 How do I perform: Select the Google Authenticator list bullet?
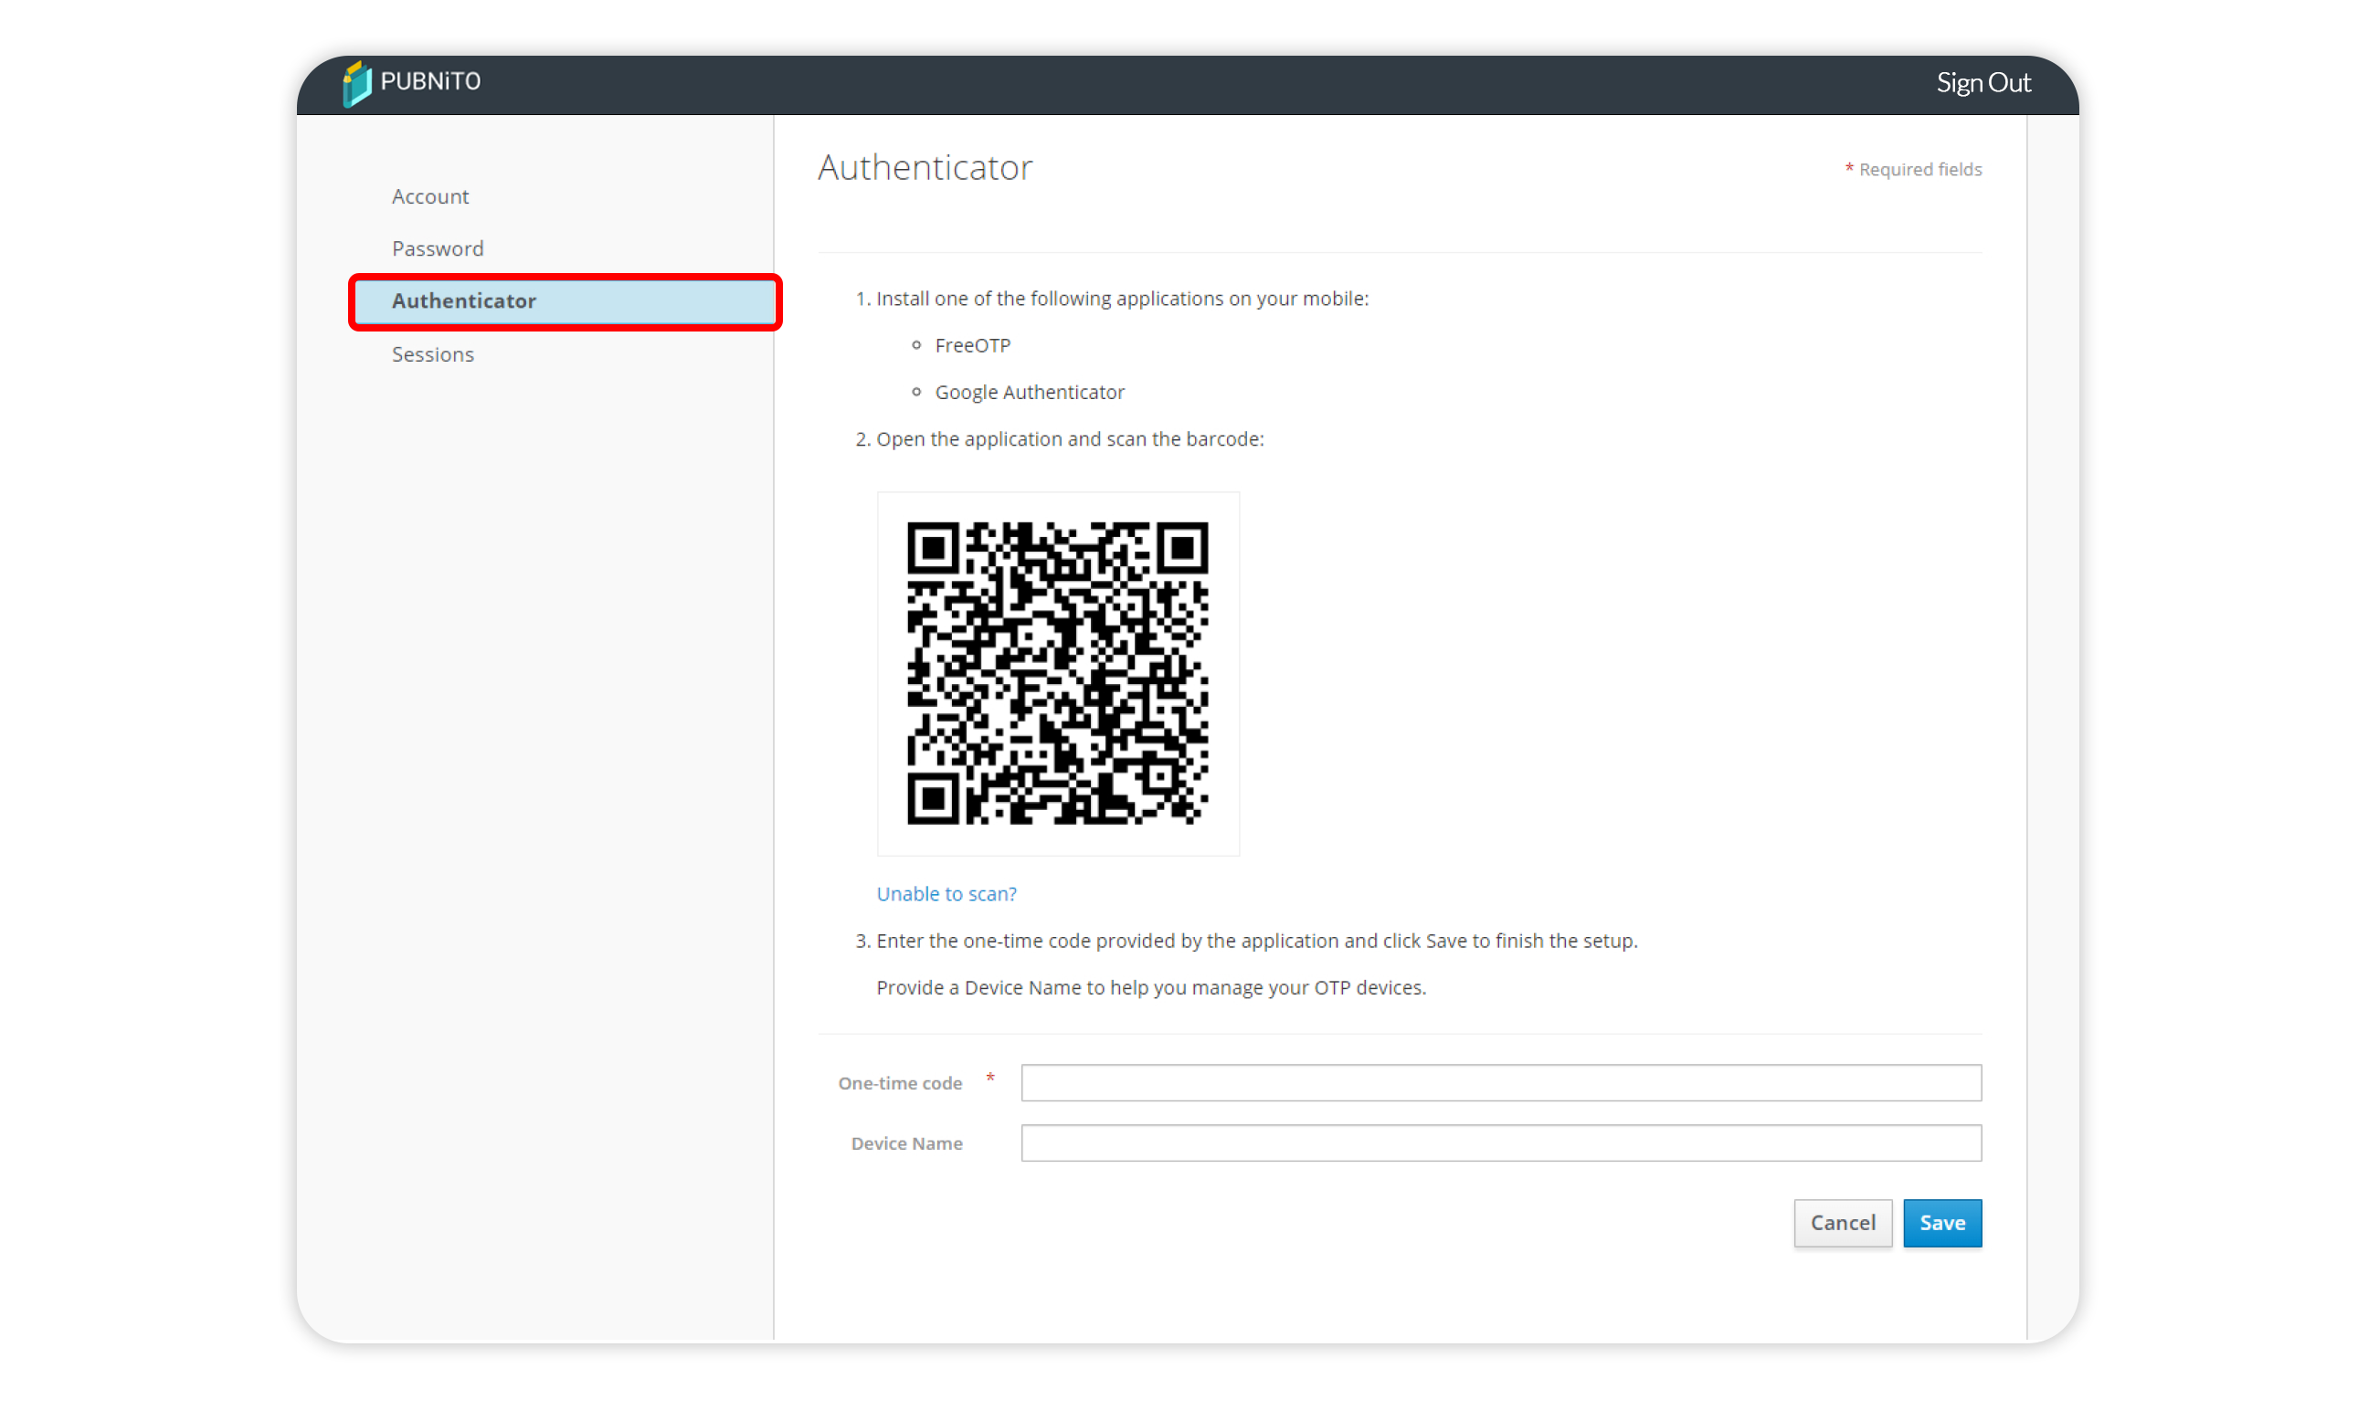tap(915, 392)
